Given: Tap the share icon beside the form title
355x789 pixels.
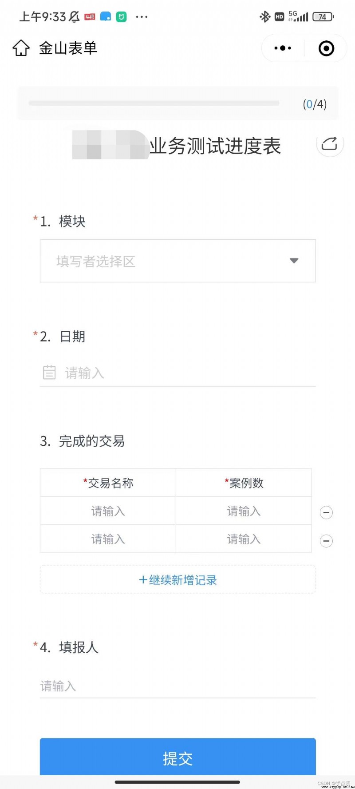Looking at the screenshot, I should pyautogui.click(x=329, y=144).
